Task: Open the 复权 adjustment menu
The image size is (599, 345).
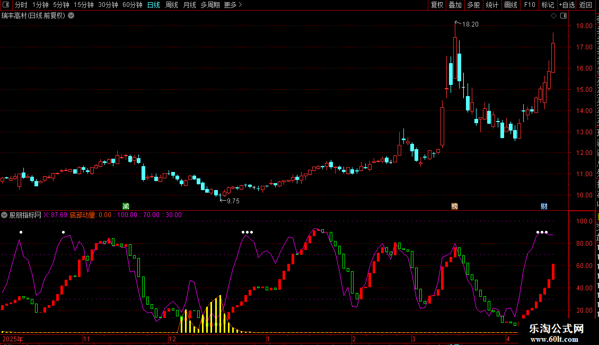Action: click(x=437, y=5)
